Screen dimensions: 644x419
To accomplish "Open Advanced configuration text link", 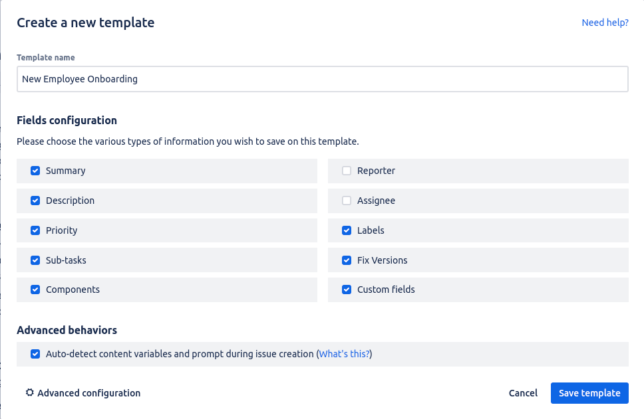I will pos(88,392).
